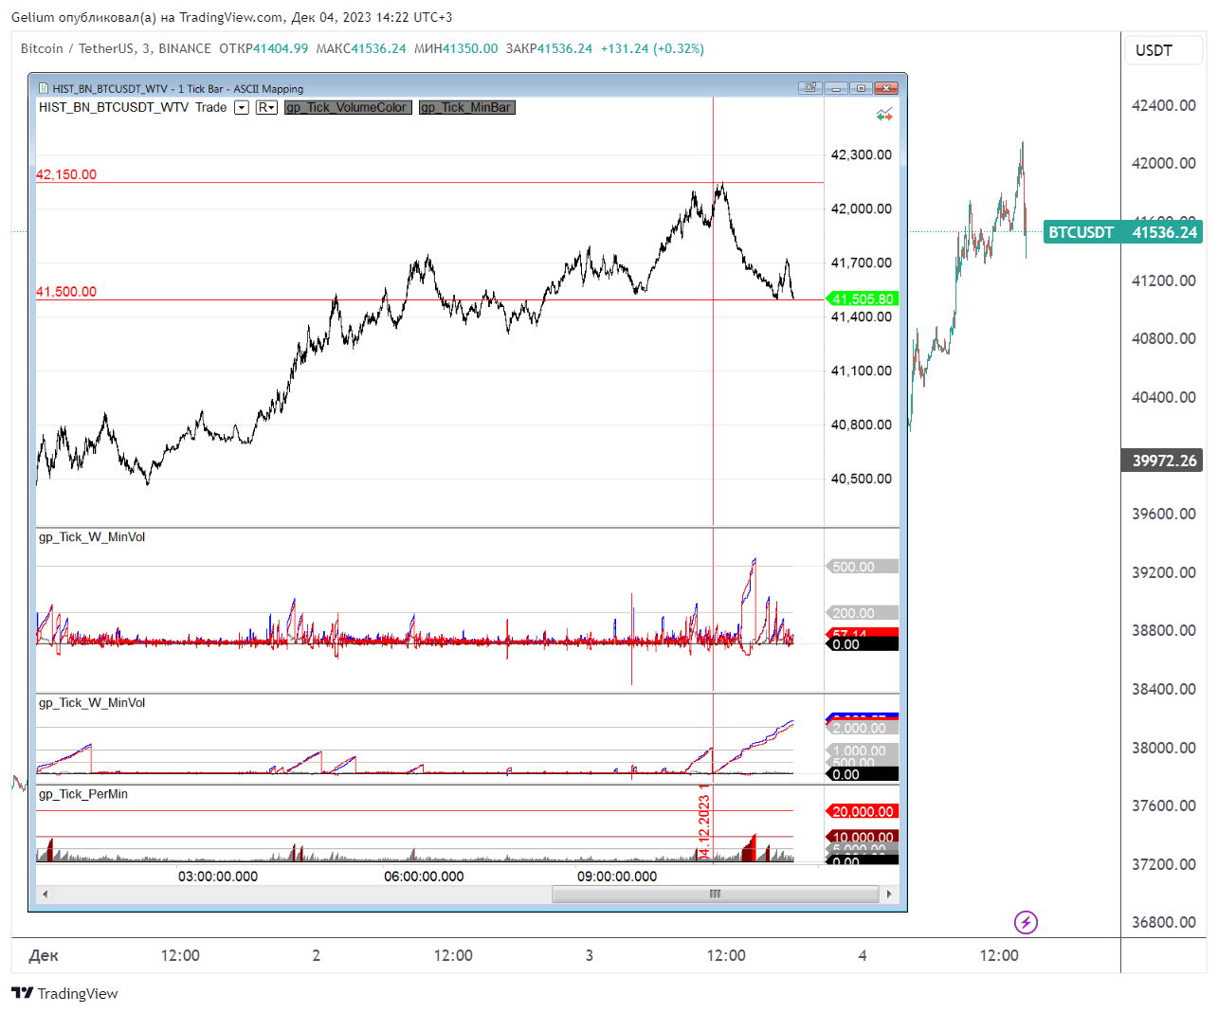Image resolution: width=1218 pixels, height=1013 pixels.
Task: Click the 06:00:00.000 time label
Action: tap(424, 877)
